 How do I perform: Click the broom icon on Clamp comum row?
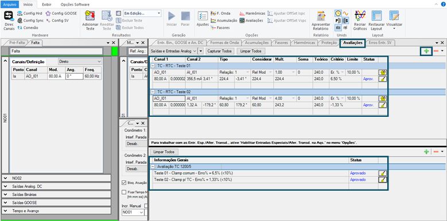[382, 173]
